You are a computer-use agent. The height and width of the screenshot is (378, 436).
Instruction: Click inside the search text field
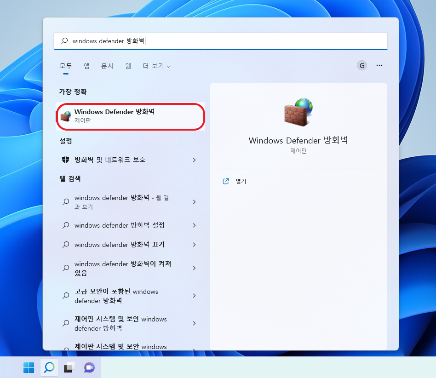point(221,41)
